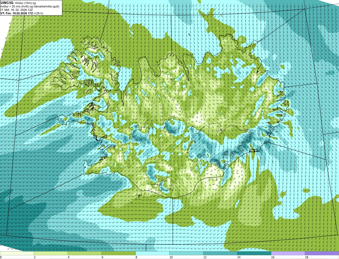Click the above-18 m/s purple legend swatch
The width and height of the screenshot is (339, 259).
click(322, 253)
